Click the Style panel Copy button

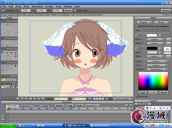click(143, 92)
